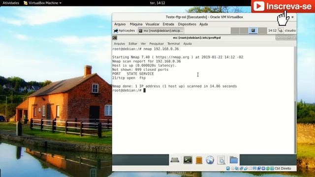Click the show desktop icon in the dock

click(175, 160)
